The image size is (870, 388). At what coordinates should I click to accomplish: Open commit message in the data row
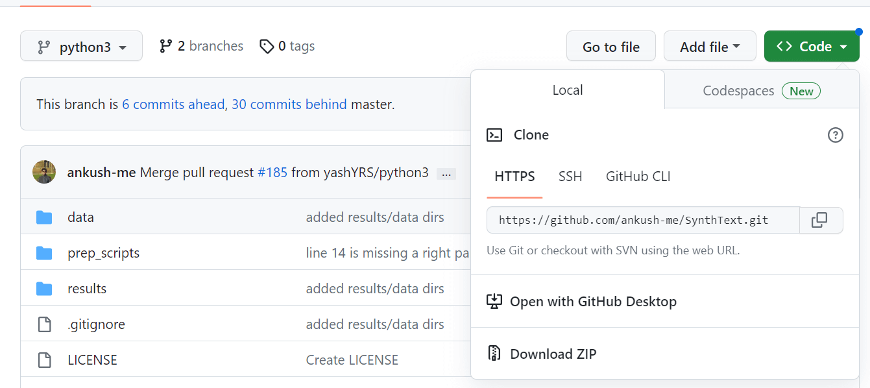(375, 217)
